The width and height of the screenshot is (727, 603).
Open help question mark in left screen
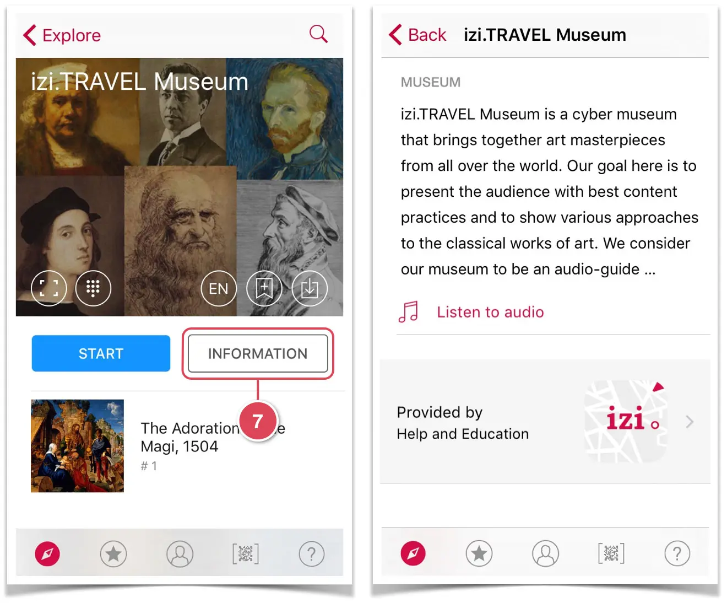tap(312, 554)
